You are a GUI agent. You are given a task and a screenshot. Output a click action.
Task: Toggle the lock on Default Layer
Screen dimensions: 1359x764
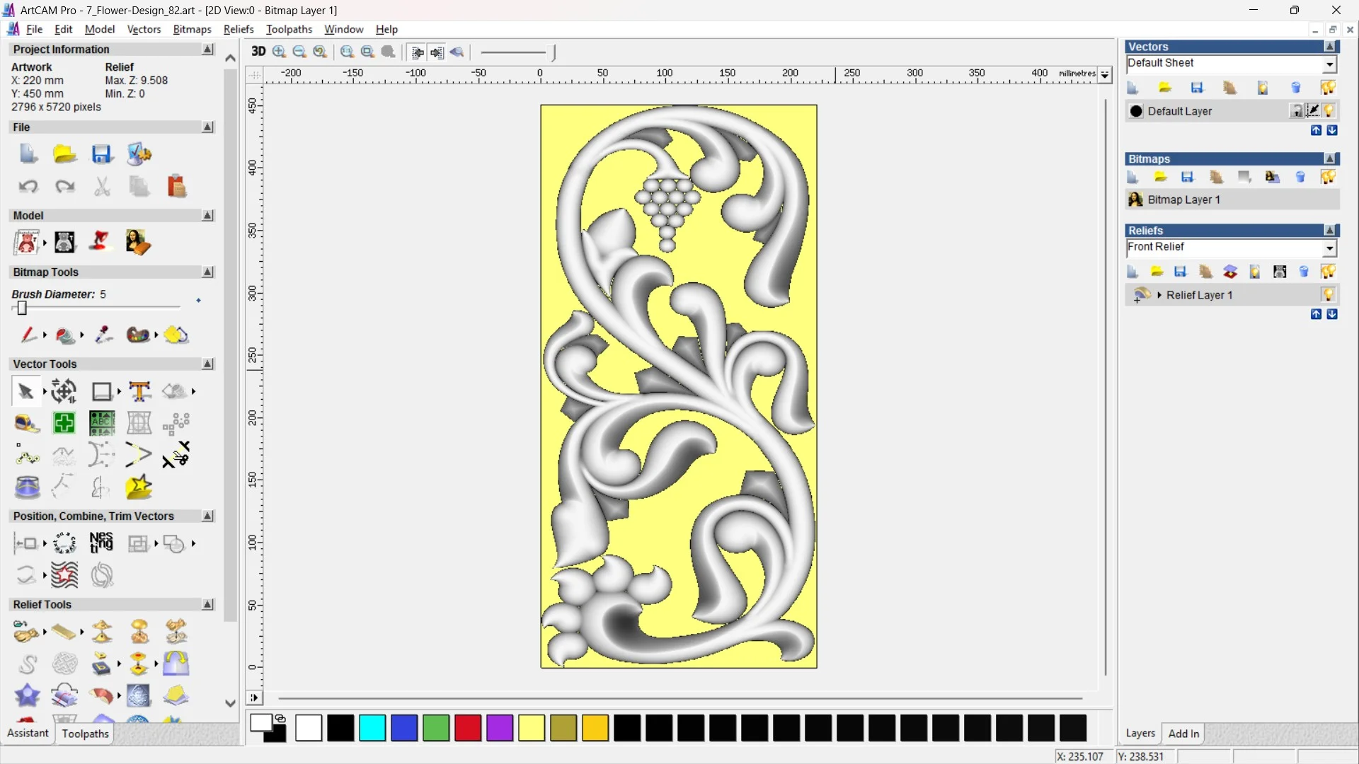(1297, 111)
